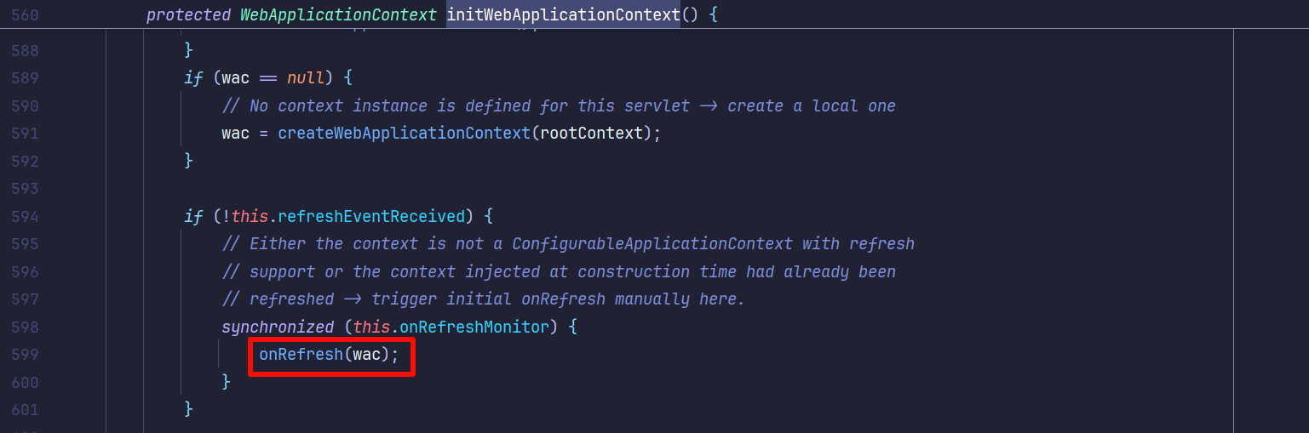Click line number 599 in the gutter
This screenshot has width=1309, height=433.
coord(25,355)
